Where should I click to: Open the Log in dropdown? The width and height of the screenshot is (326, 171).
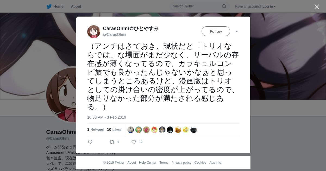click(x=269, y=7)
